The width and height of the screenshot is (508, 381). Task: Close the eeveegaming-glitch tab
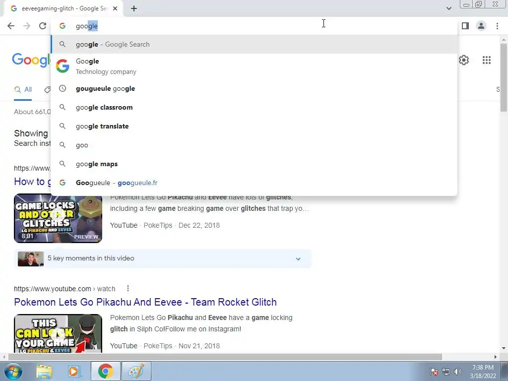(115, 8)
